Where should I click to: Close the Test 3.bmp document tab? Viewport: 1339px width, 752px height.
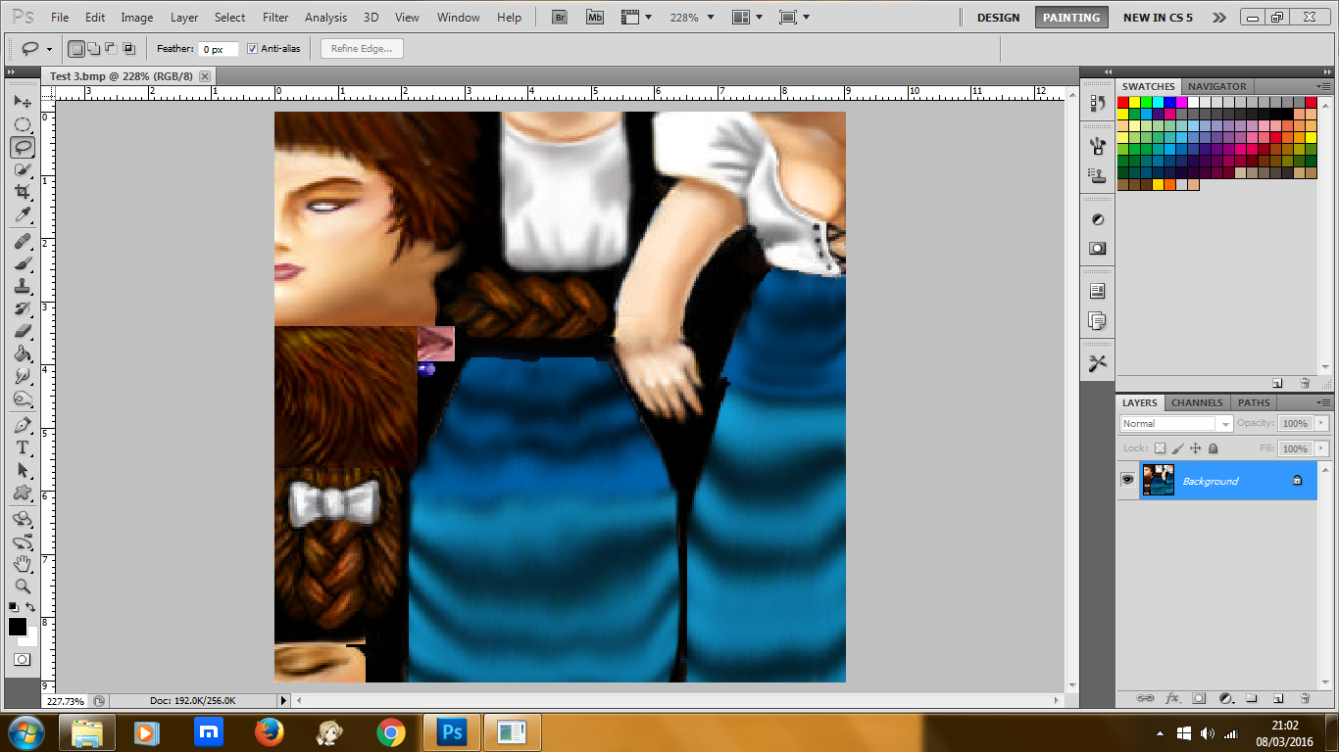205,76
